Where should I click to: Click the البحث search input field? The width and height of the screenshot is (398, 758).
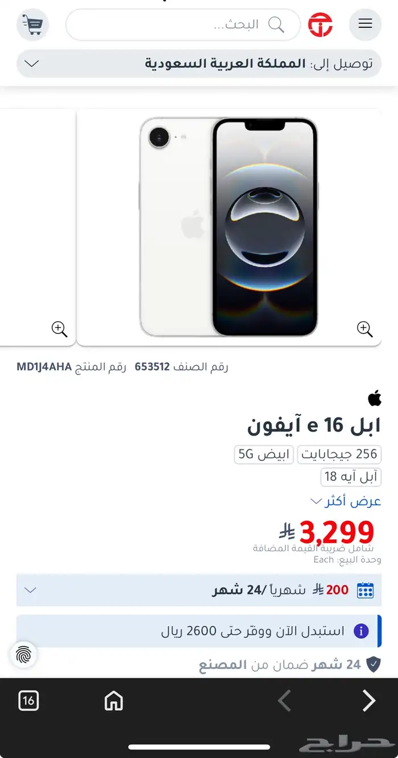point(183,24)
